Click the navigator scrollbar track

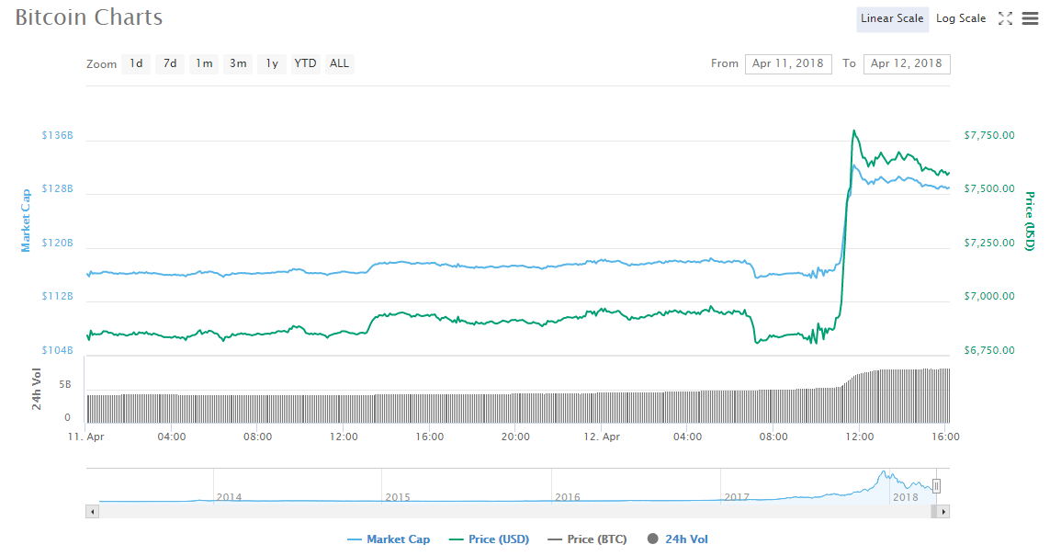point(514,512)
